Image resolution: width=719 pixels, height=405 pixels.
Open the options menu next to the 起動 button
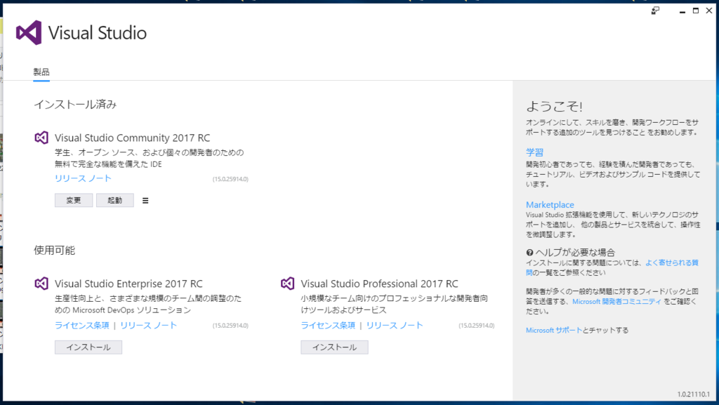[x=145, y=200]
